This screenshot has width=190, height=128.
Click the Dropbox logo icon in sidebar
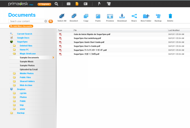pyautogui.click(x=11, y=89)
